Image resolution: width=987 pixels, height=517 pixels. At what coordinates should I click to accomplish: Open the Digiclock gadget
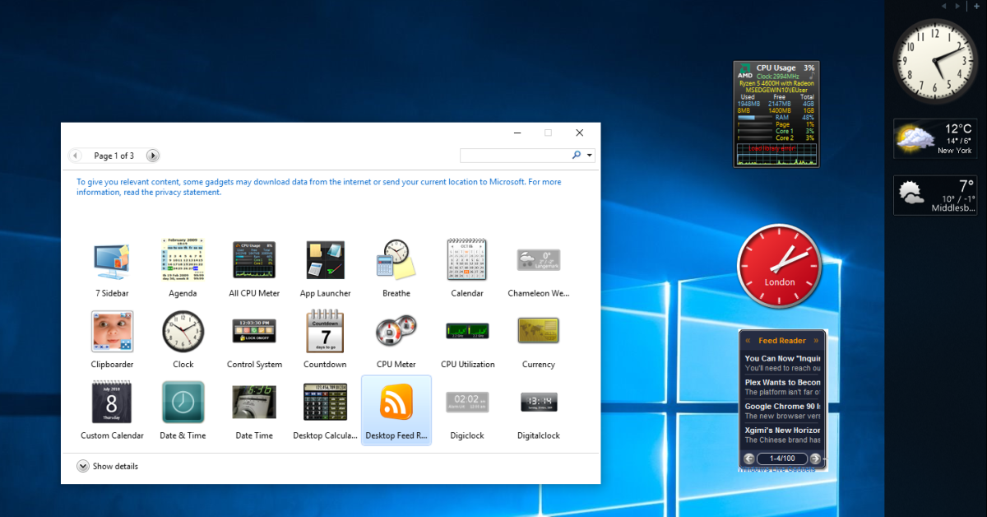(467, 402)
